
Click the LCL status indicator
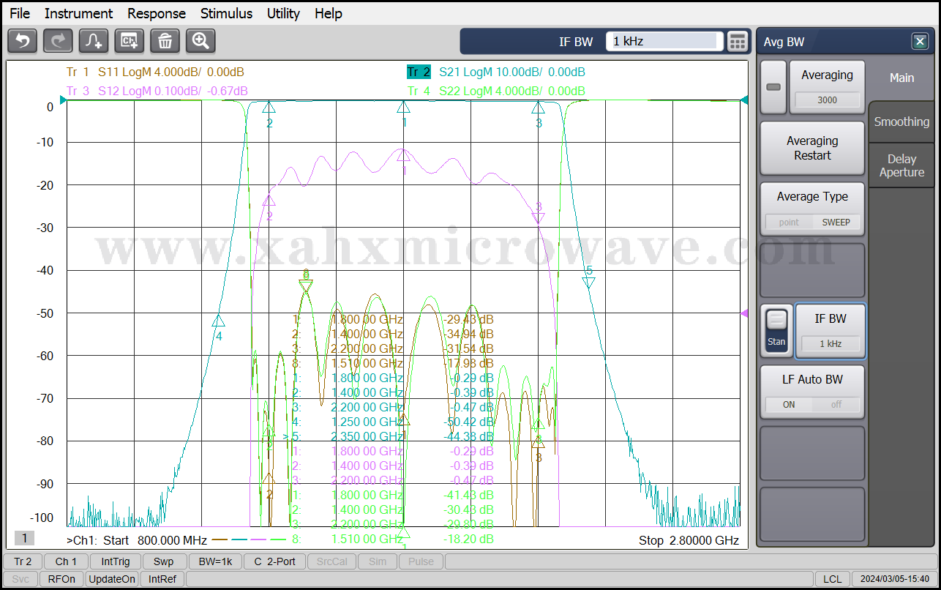pyautogui.click(x=832, y=579)
